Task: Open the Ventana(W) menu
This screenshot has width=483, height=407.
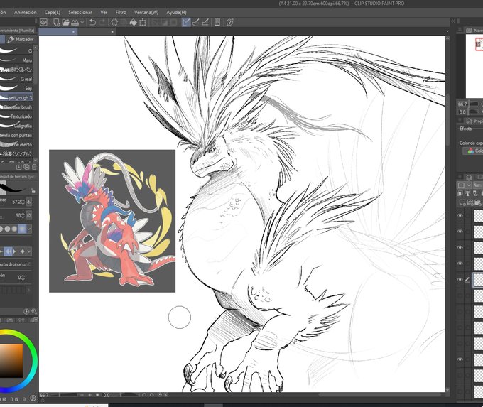Action: [146, 13]
